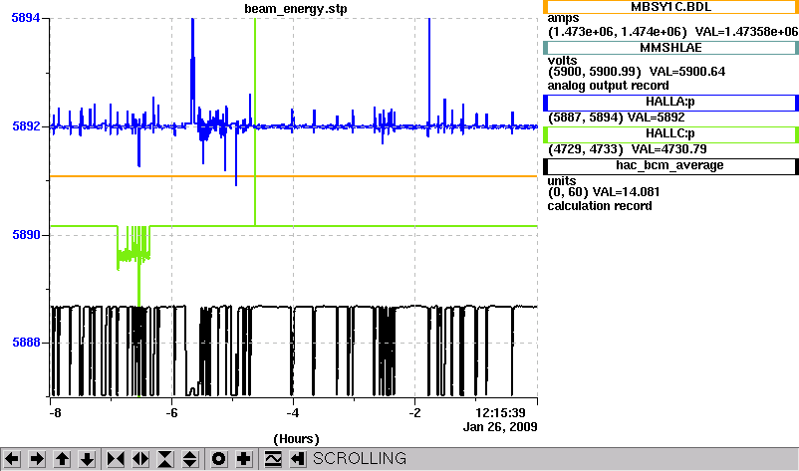Viewport: 799px width, 471px height.
Task: Shift the plot up with the up arrow
Action: coord(62,459)
